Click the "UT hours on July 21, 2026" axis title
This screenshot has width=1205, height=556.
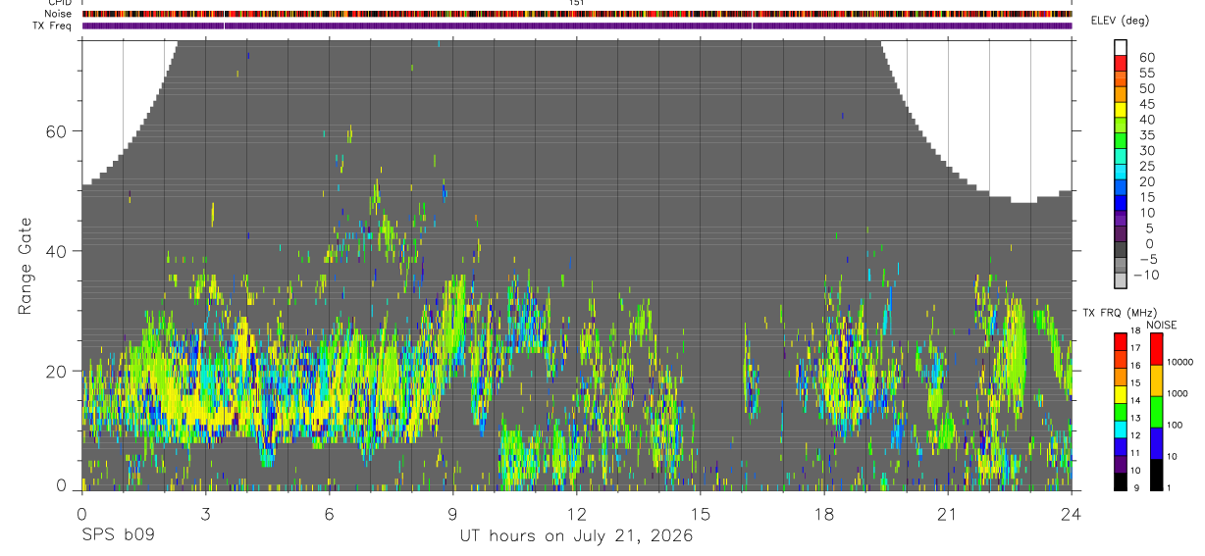pyautogui.click(x=576, y=536)
